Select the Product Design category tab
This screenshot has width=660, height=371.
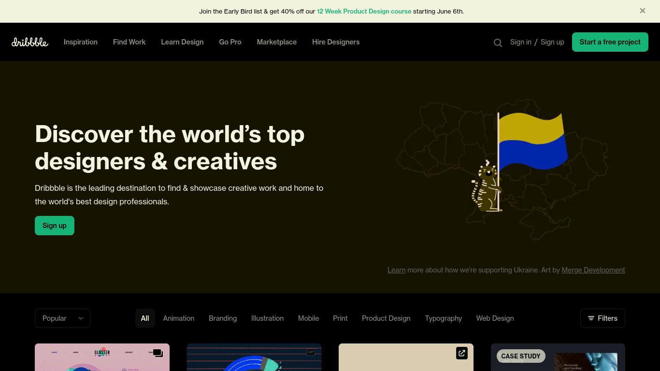(386, 318)
